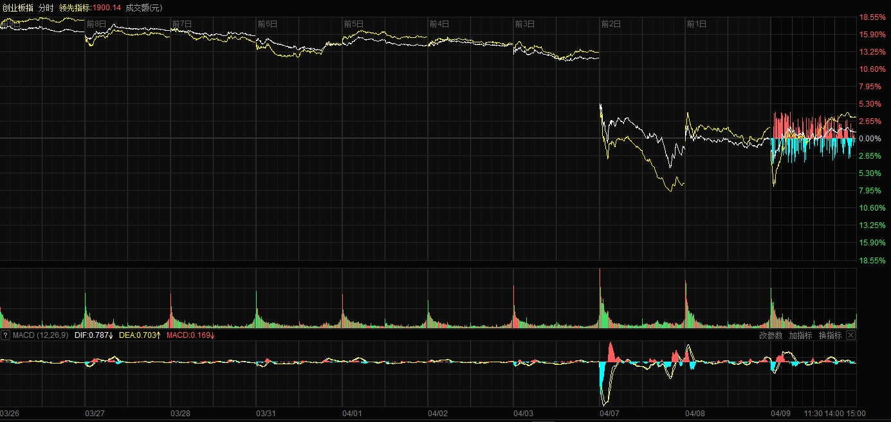
Task: Open 换指标 to switch indicator
Action: (x=830, y=335)
